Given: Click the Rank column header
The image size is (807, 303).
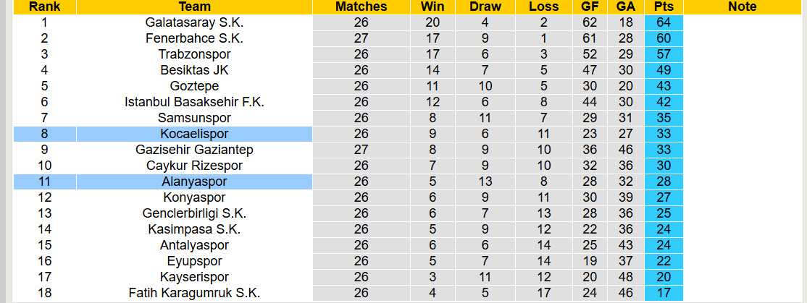Looking at the screenshot, I should 45,7.
